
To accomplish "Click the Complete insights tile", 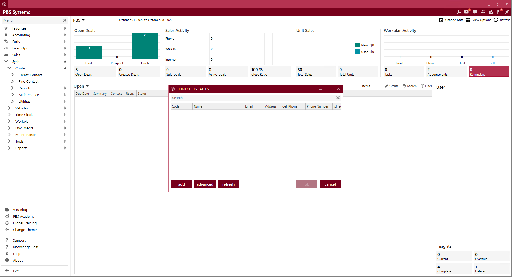I will click(454, 269).
